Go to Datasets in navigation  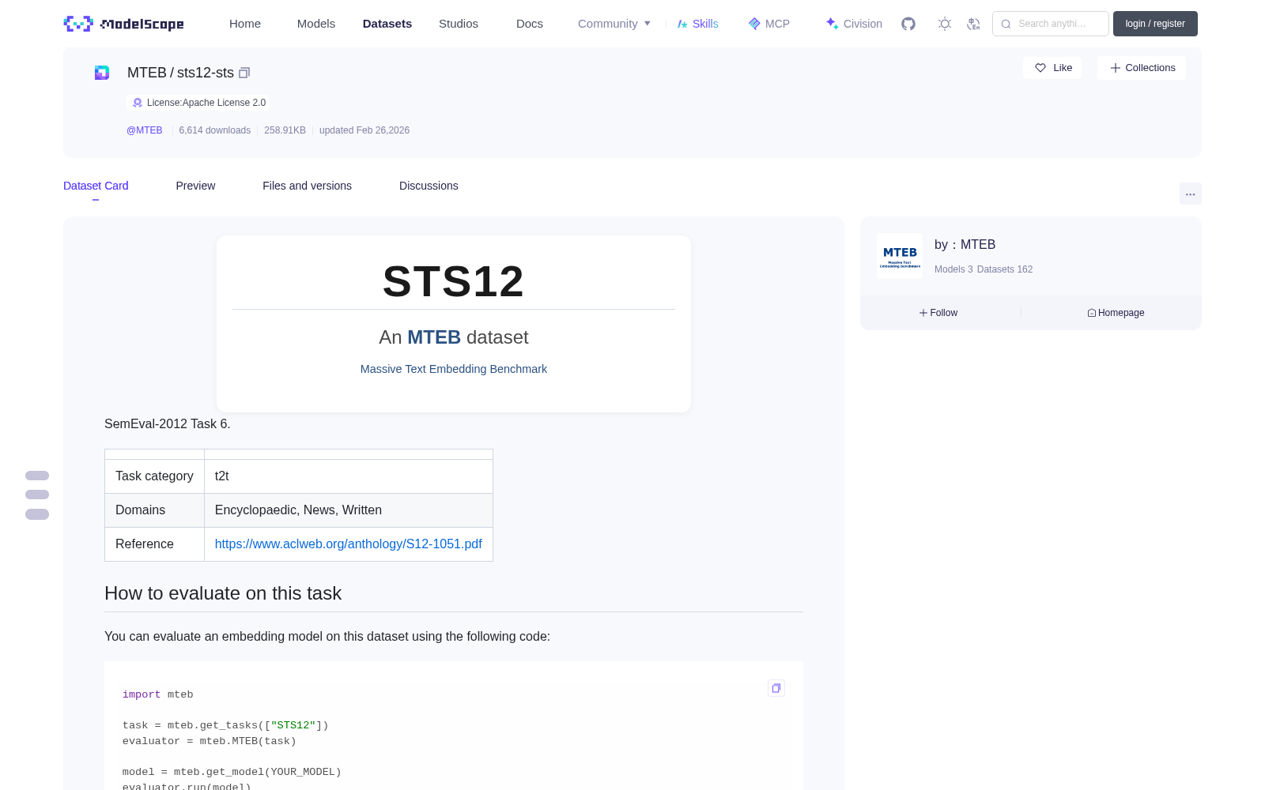(x=387, y=24)
